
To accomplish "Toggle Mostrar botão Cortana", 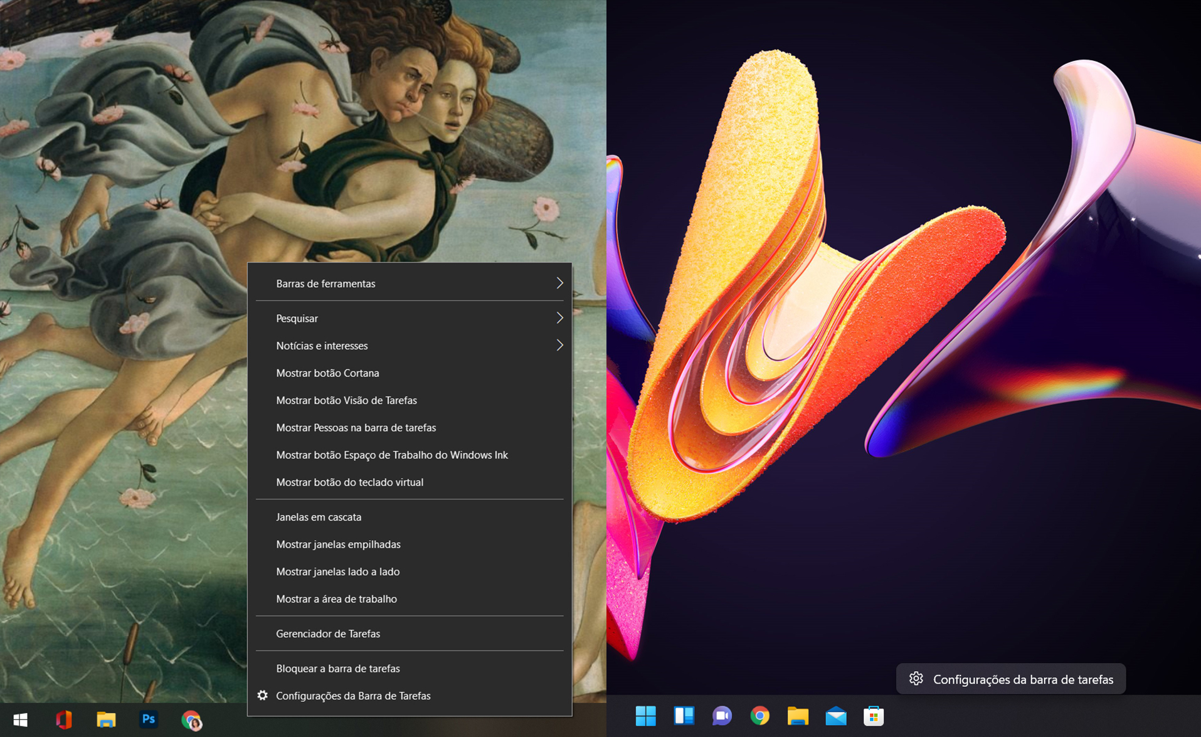I will click(410, 373).
